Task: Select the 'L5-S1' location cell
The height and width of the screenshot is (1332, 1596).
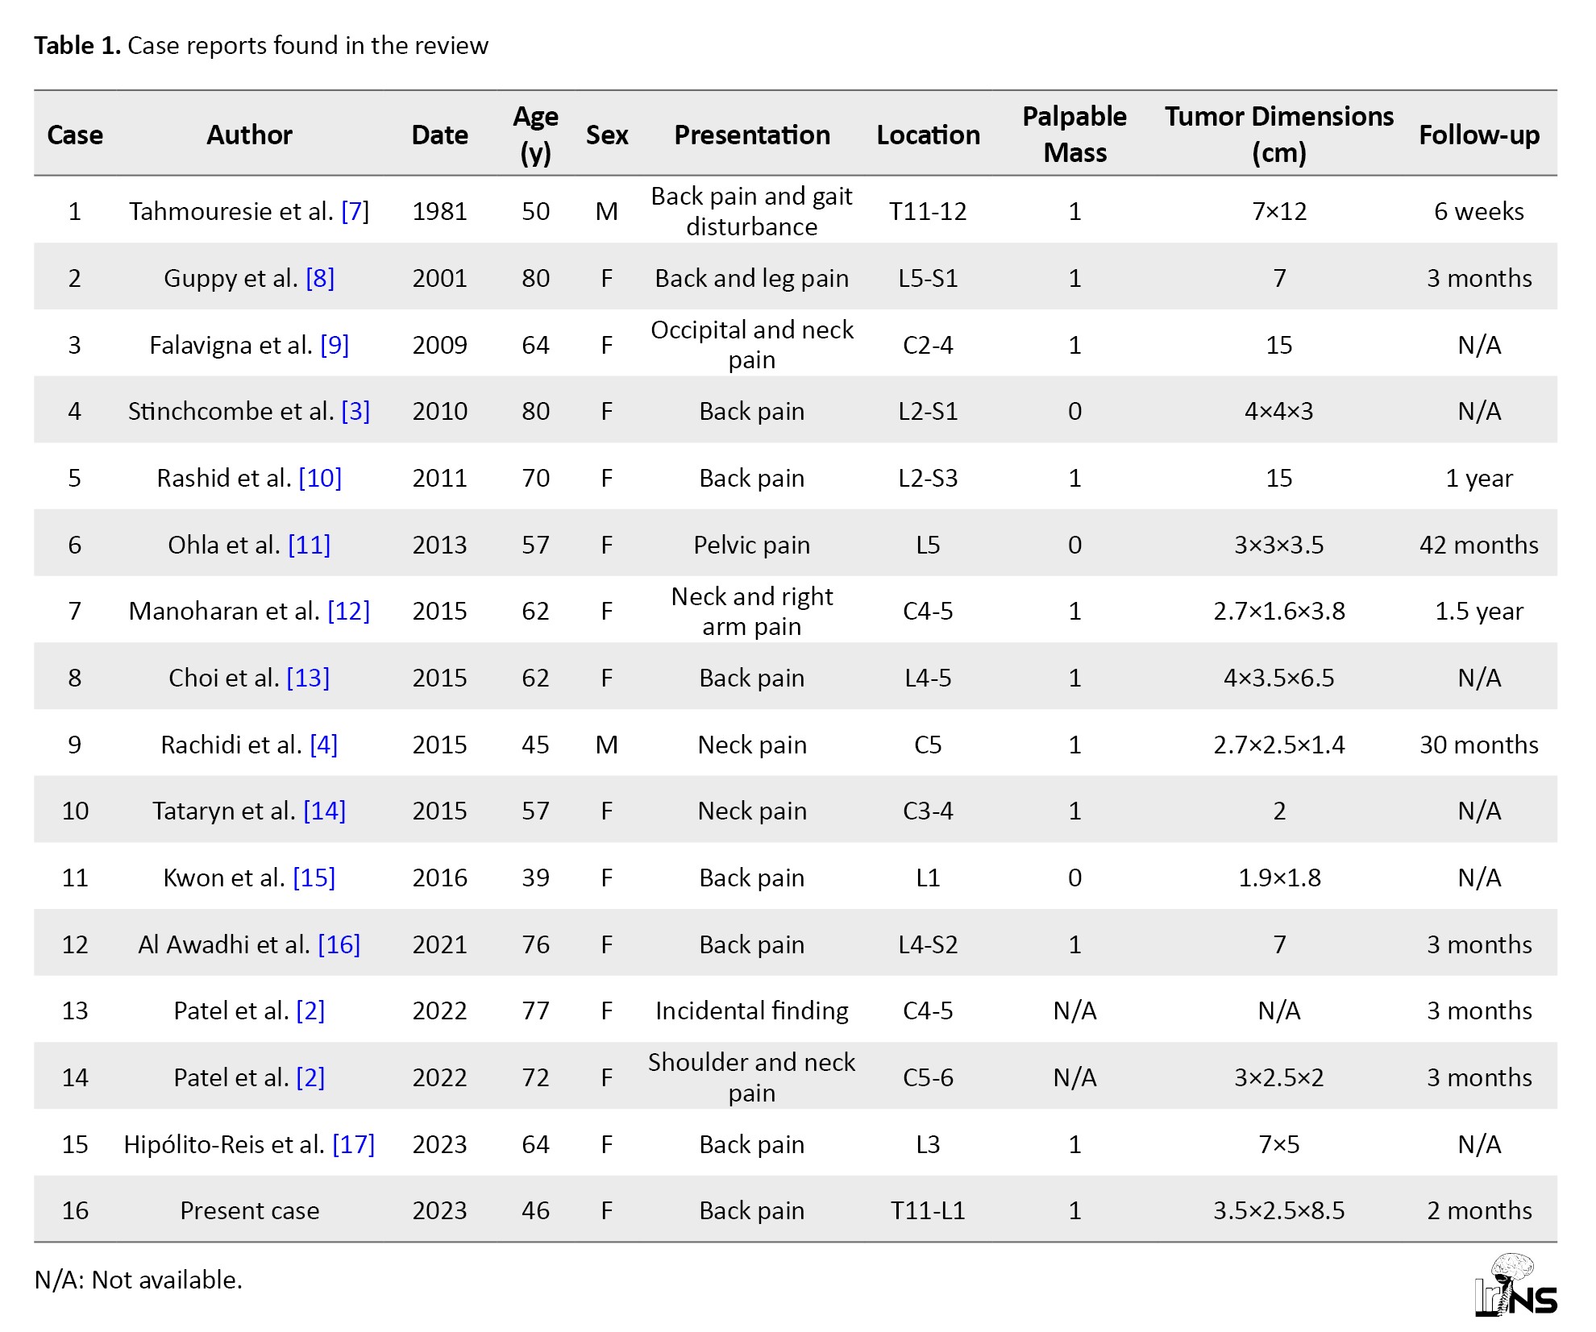Action: (x=928, y=278)
